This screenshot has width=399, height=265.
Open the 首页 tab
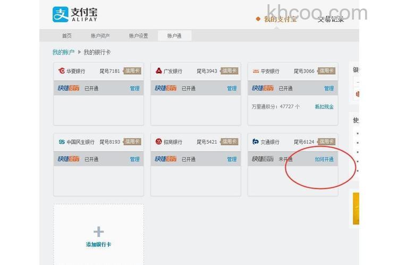(x=67, y=36)
